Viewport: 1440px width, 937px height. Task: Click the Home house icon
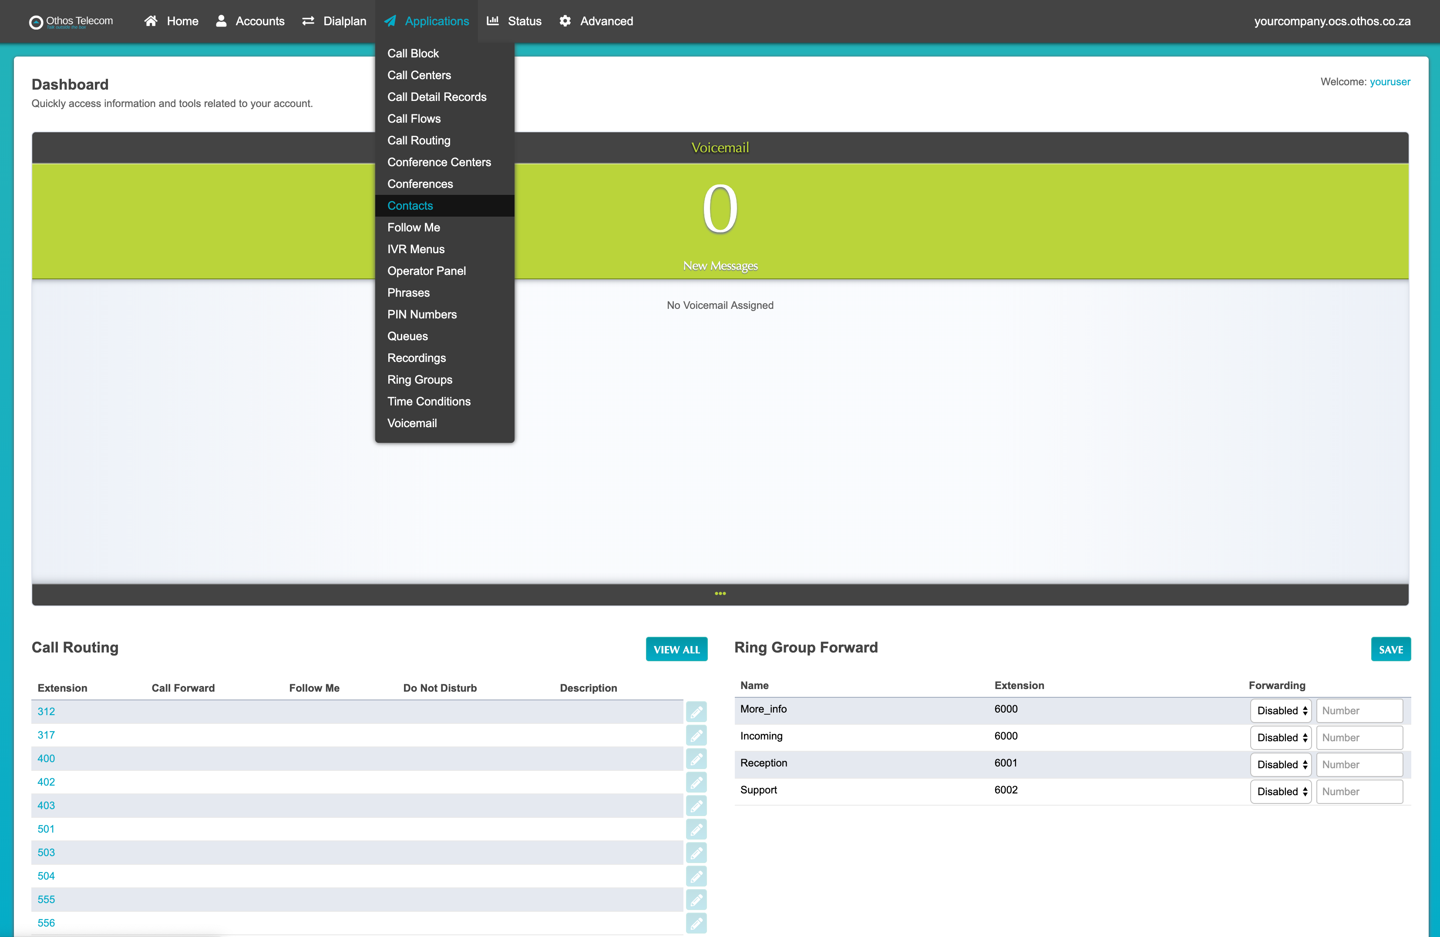click(x=151, y=21)
